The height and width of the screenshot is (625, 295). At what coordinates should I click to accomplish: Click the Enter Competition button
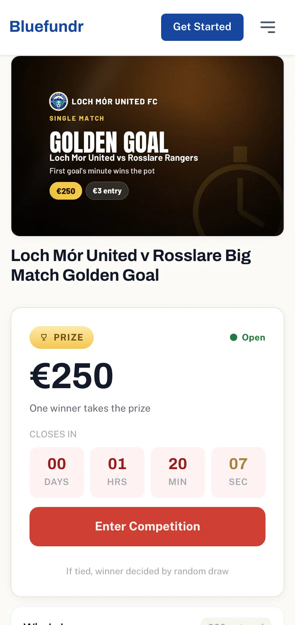coord(147,527)
